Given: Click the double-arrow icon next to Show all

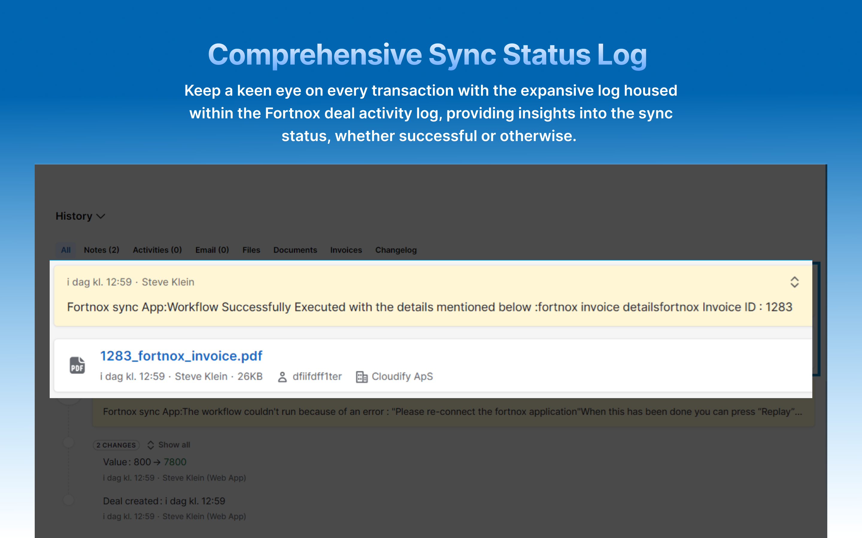Looking at the screenshot, I should 151,445.
